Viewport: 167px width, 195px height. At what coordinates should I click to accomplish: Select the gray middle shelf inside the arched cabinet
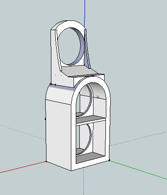click(90, 119)
